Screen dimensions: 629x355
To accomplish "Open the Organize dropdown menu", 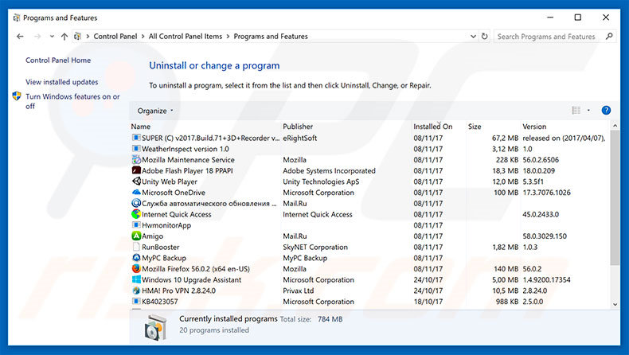I will (155, 111).
